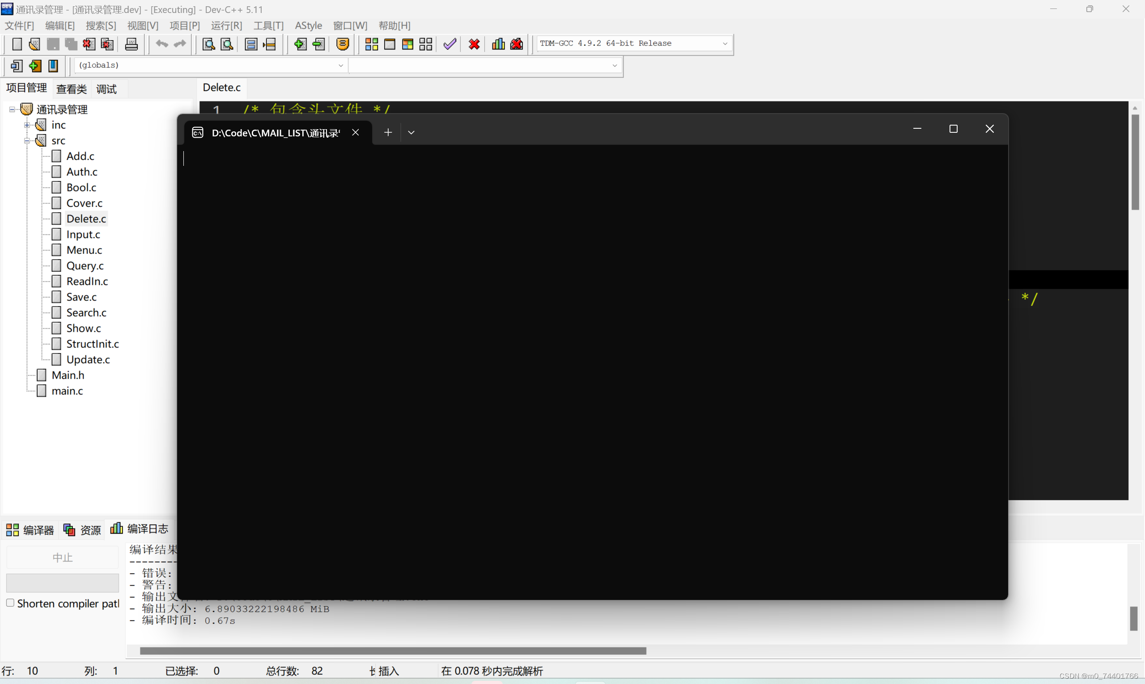The image size is (1145, 684).
Task: Select Query.c in the project tree
Action: point(85,266)
